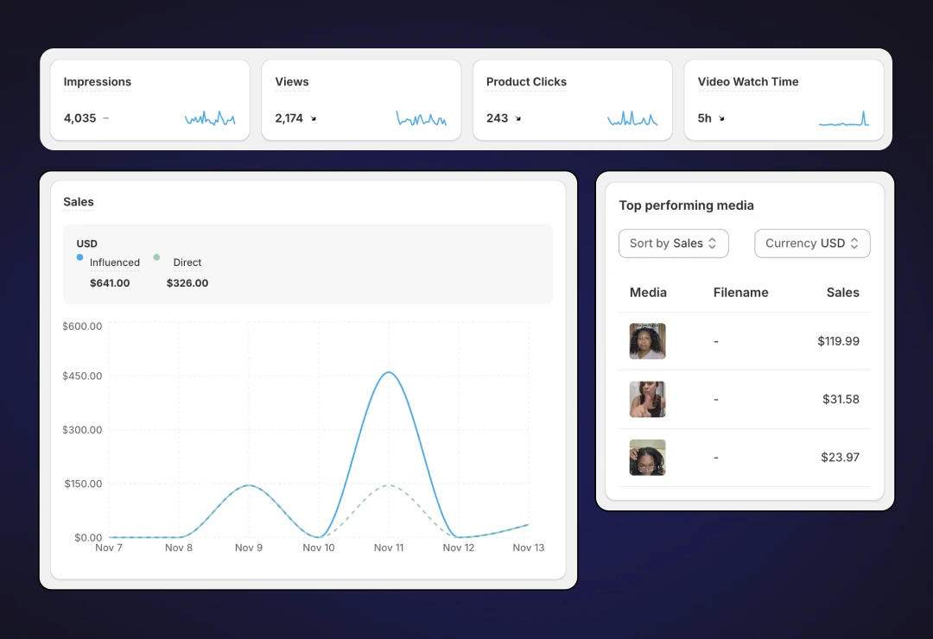This screenshot has height=639, width=933.
Task: Click the trend arrow next to 243 product clicks
Action: point(518,120)
